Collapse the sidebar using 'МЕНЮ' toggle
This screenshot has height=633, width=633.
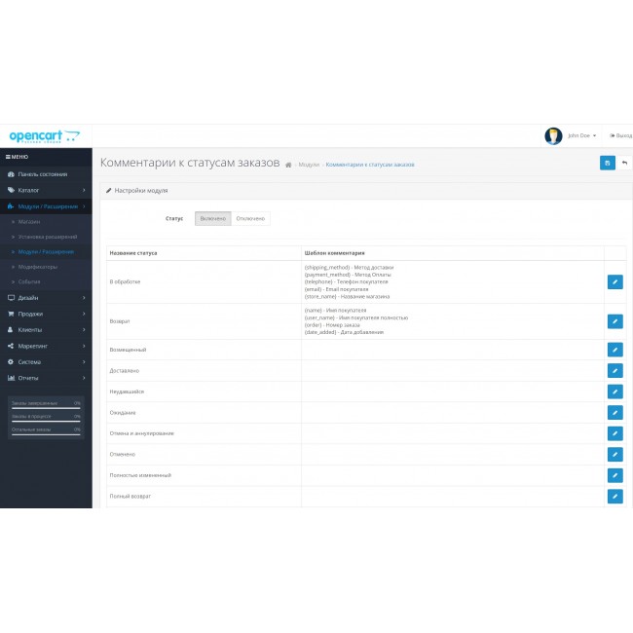(18, 157)
